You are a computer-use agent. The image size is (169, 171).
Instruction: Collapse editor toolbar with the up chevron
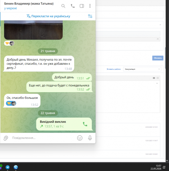[157, 83]
